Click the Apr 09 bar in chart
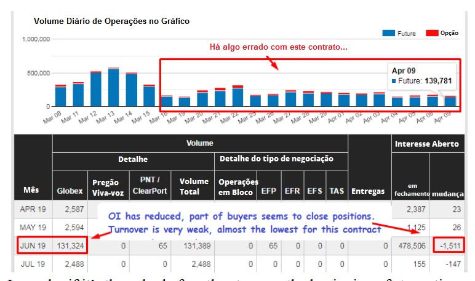 (x=450, y=101)
